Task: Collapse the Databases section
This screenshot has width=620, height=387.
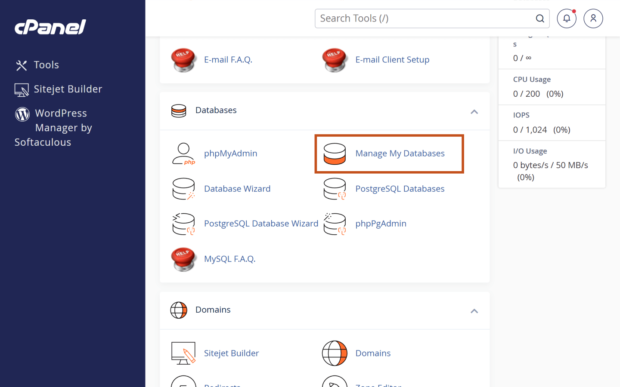Action: [474, 111]
